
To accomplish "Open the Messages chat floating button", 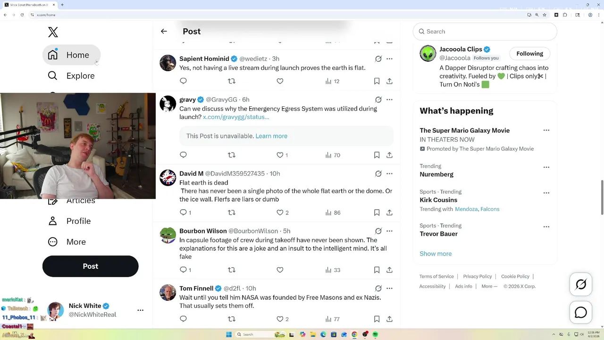I will click(581, 313).
